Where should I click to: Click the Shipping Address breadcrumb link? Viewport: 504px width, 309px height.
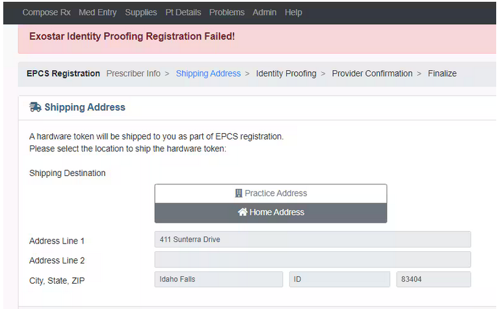[x=208, y=73]
